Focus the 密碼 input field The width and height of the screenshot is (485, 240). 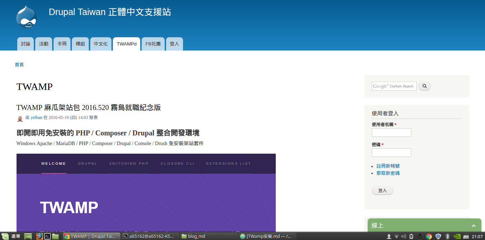(x=392, y=153)
